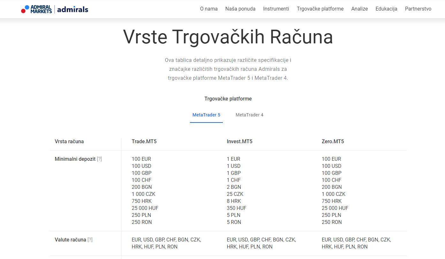Expand the Trgovačke platforme menu
Image resolution: width=445 pixels, height=259 pixels.
[320, 9]
